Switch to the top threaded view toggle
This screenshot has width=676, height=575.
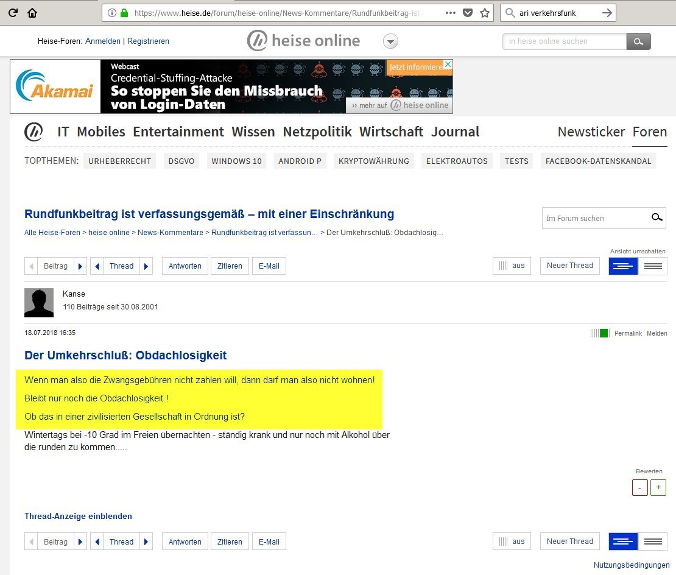pos(623,266)
